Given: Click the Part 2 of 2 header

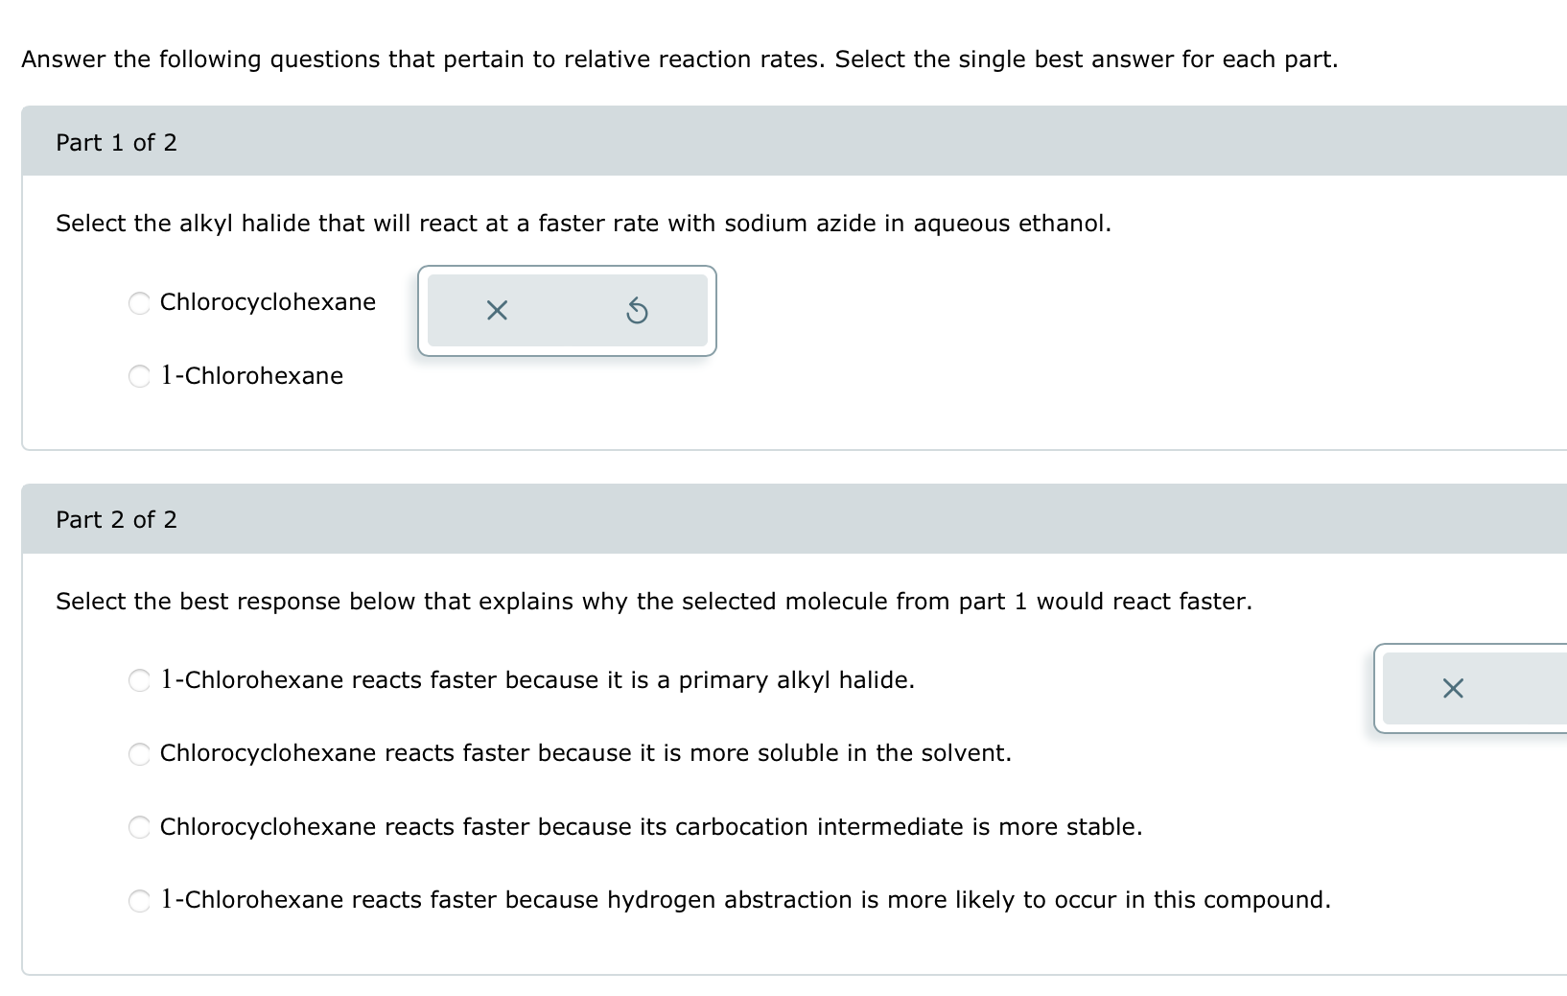Looking at the screenshot, I should click(116, 519).
